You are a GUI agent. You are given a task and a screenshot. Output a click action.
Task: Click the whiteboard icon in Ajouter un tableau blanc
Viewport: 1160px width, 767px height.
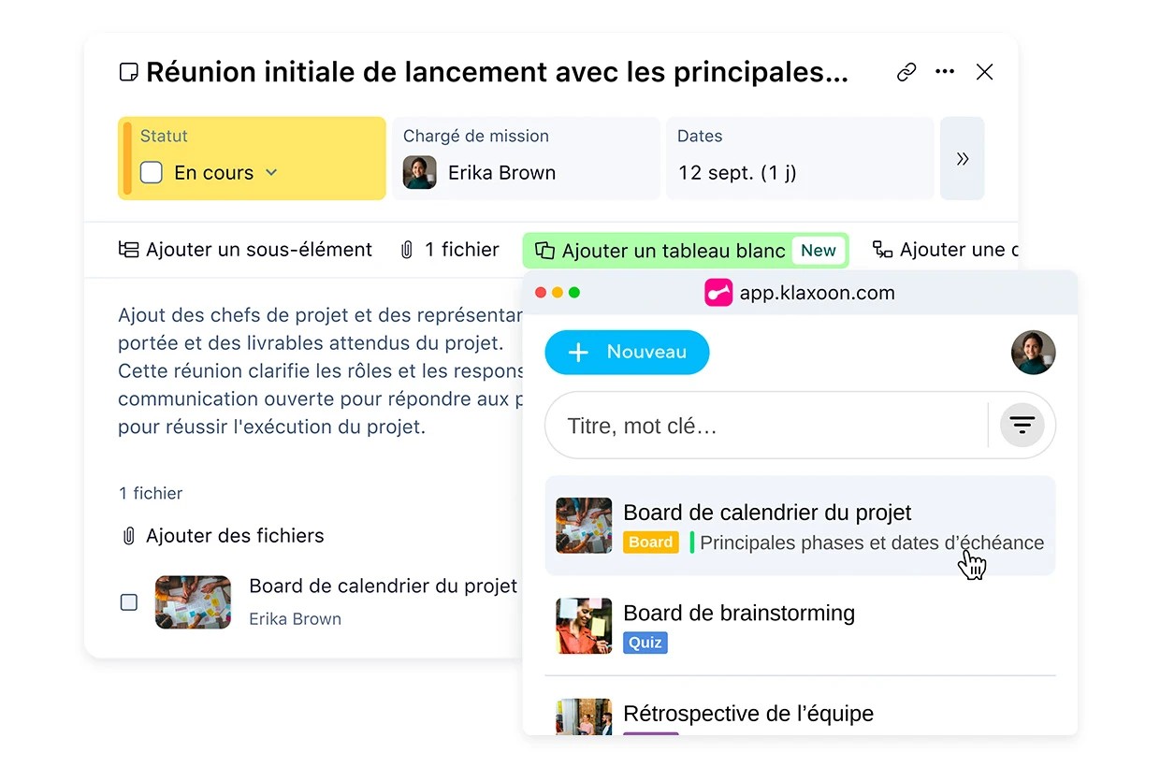tap(544, 250)
